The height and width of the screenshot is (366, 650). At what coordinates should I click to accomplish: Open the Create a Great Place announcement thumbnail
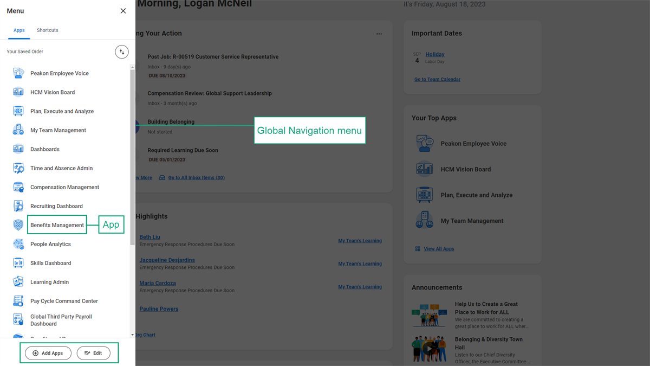429,315
